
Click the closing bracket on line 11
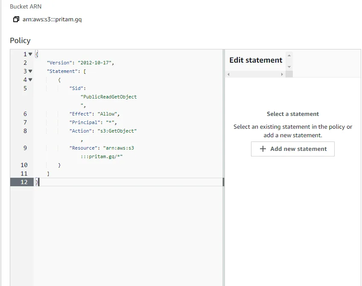[x=48, y=173]
